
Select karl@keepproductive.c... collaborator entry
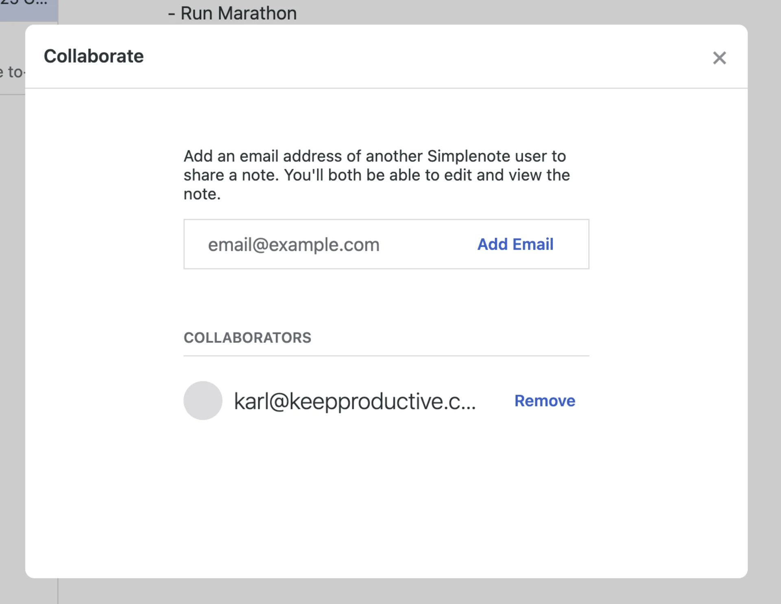355,400
